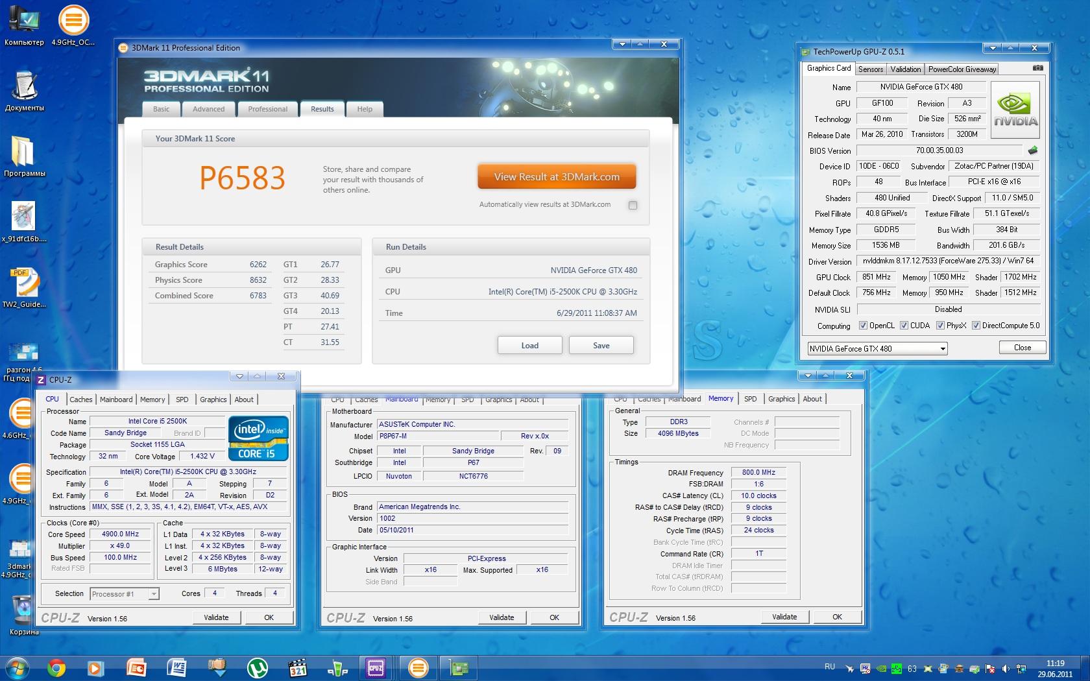
Task: Open Caches tab in left CPU-Z window
Action: 81,400
